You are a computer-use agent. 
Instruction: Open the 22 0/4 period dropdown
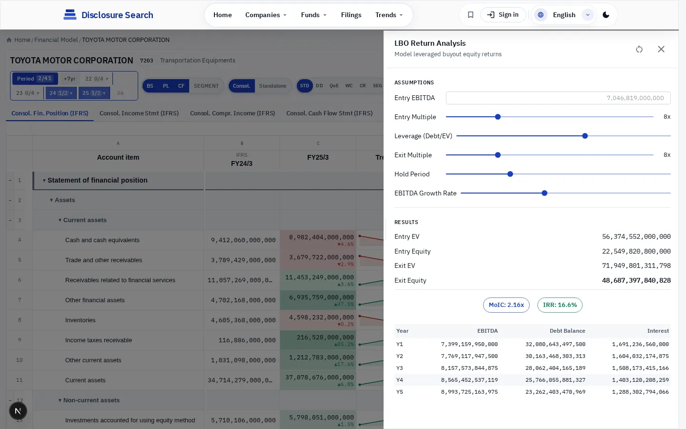[x=97, y=79]
